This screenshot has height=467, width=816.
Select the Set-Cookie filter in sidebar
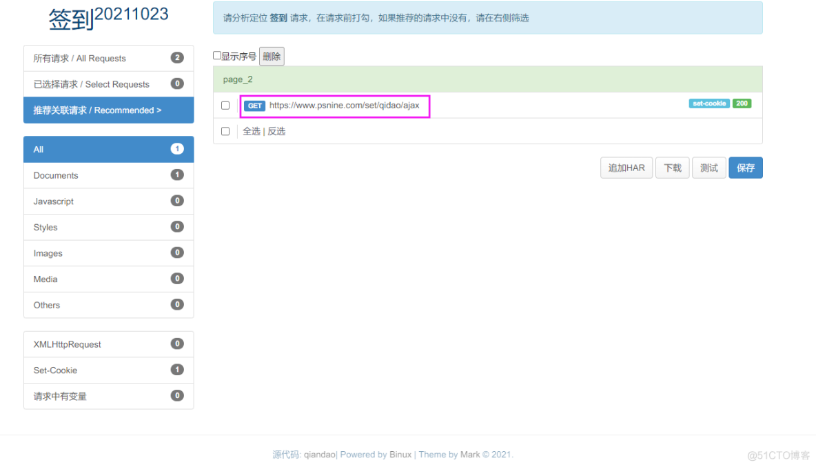click(x=54, y=370)
